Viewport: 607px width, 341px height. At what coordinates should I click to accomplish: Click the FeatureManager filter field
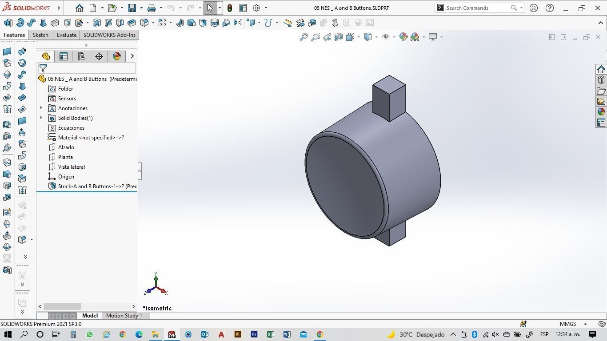pyautogui.click(x=87, y=68)
